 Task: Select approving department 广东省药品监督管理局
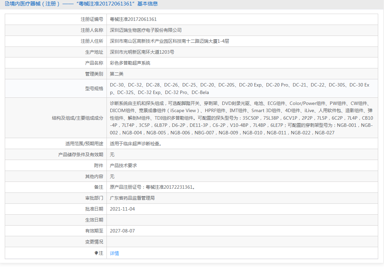132,198
